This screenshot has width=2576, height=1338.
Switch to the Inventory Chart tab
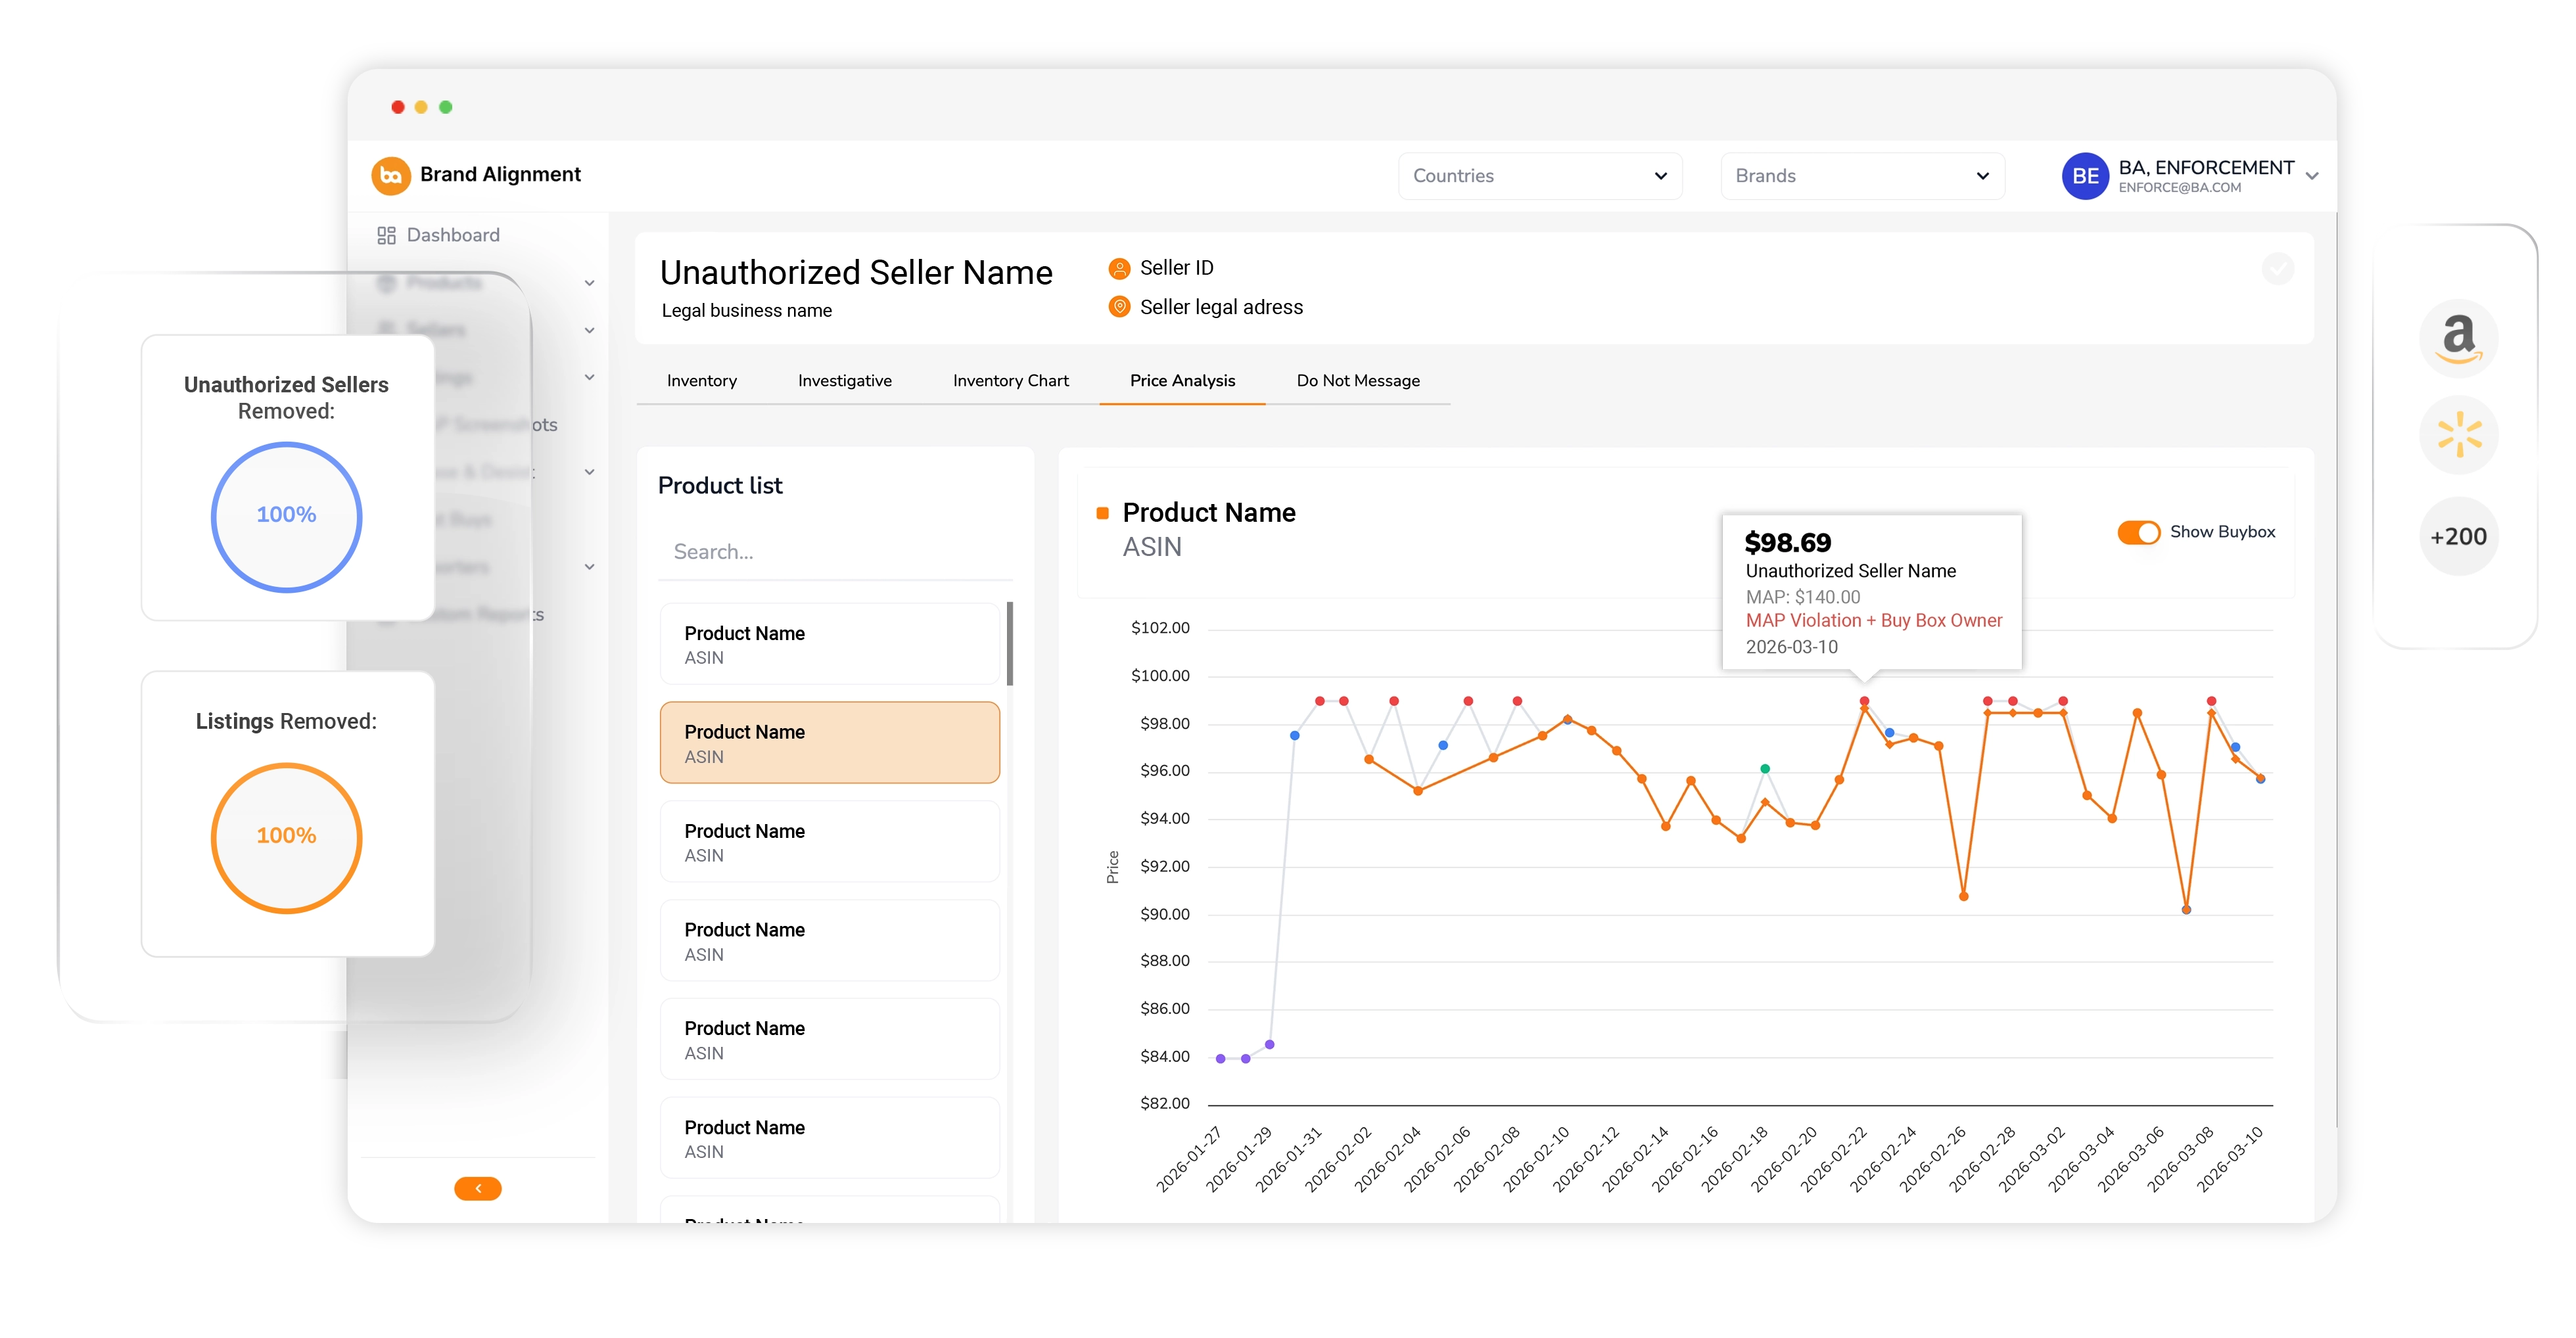[1010, 380]
